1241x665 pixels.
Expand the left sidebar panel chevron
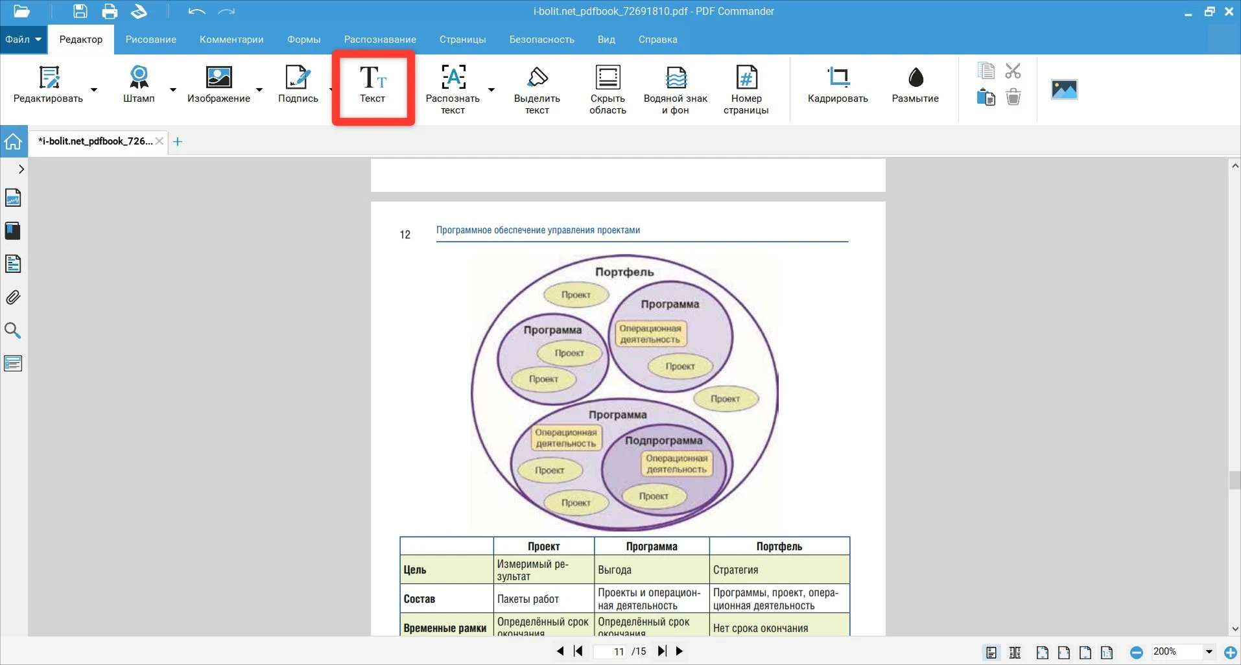[x=21, y=169]
